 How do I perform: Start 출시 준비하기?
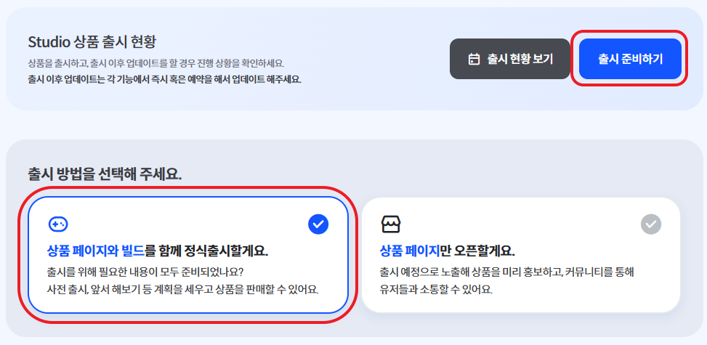click(x=630, y=59)
